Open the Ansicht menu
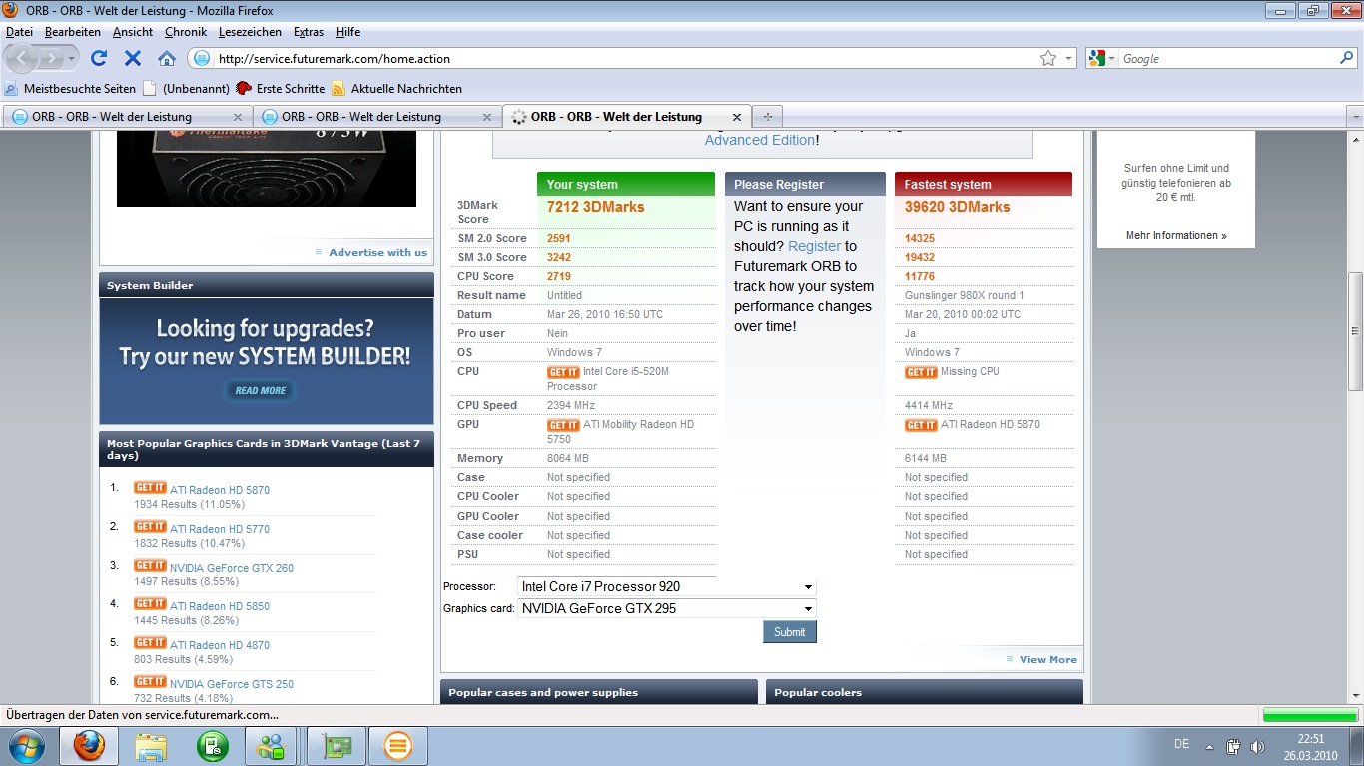Screen dimensions: 1364x766 [x=133, y=32]
